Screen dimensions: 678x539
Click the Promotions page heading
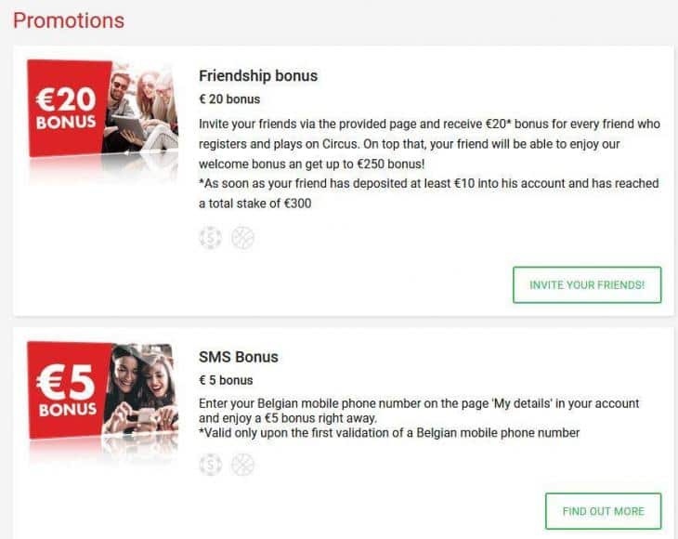pos(69,20)
